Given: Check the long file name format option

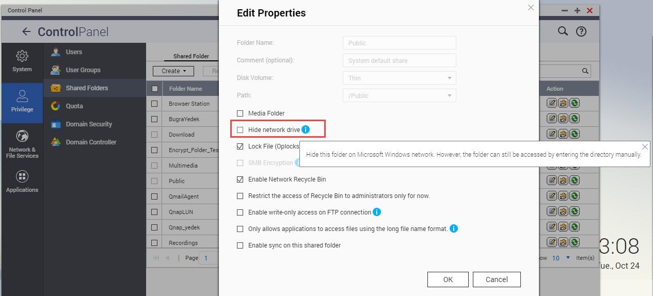Looking at the screenshot, I should click(240, 229).
